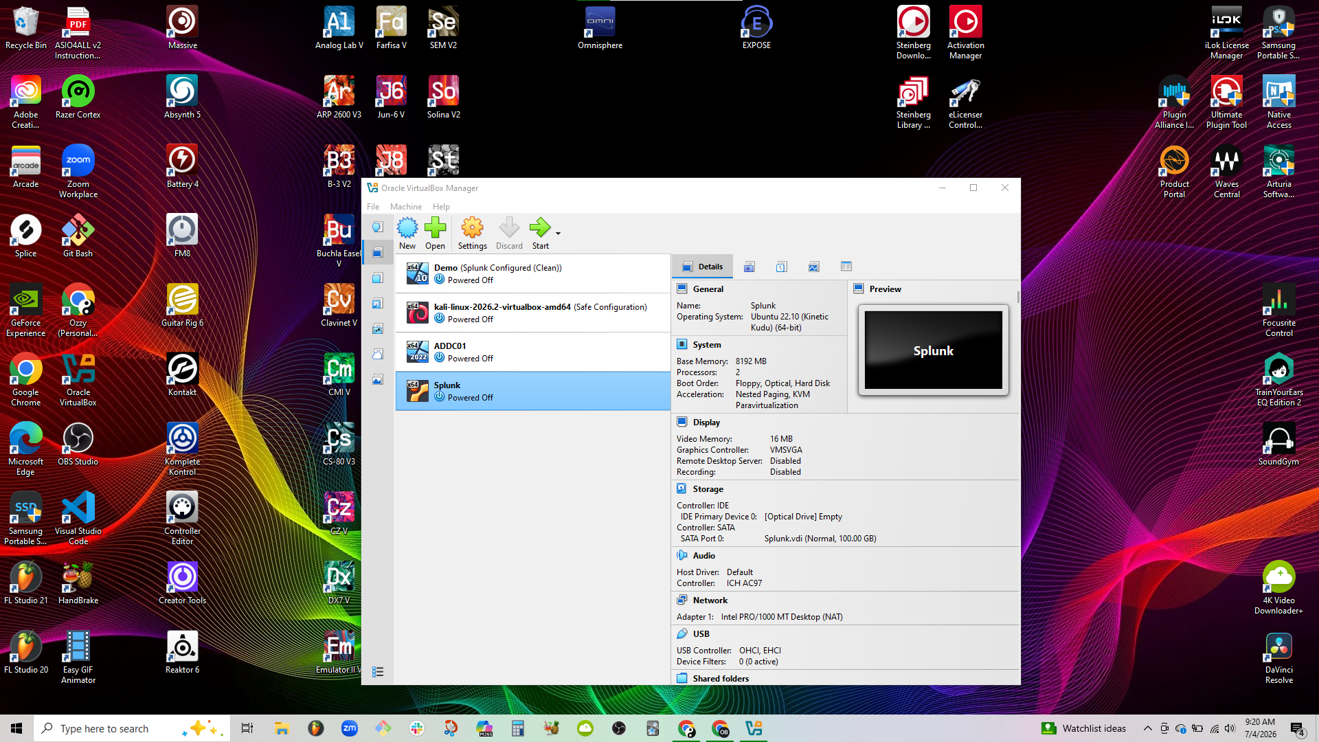Open the Network manager in the VirtualBox sidebar
This screenshot has width=1319, height=742.
[378, 328]
